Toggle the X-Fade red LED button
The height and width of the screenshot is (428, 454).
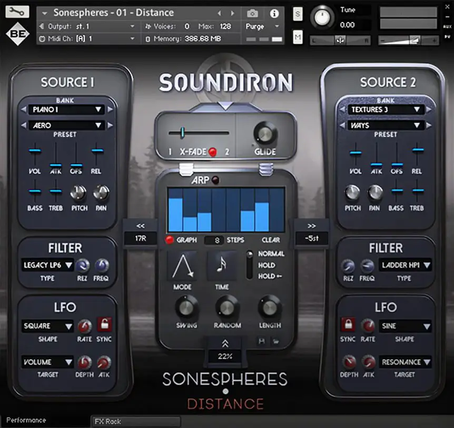(213, 152)
